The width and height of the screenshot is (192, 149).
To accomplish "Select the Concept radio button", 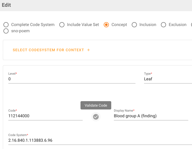I will click(x=106, y=25).
